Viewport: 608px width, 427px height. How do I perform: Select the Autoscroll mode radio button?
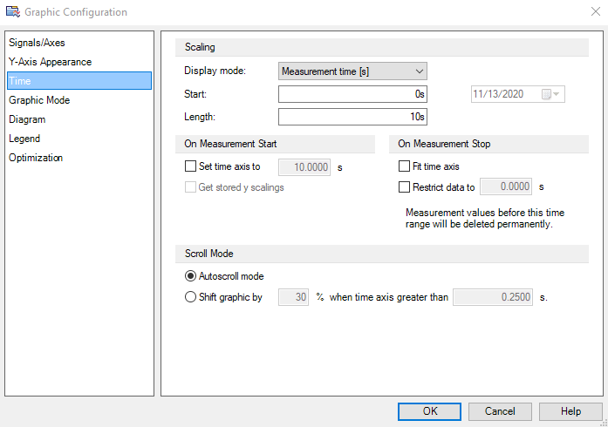(x=190, y=276)
